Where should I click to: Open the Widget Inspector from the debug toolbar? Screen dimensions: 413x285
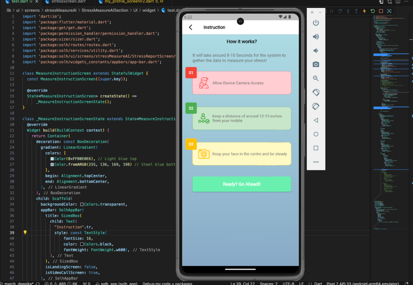tap(389, 11)
